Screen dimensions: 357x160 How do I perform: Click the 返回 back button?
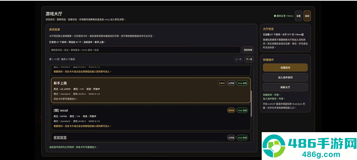coord(307,16)
